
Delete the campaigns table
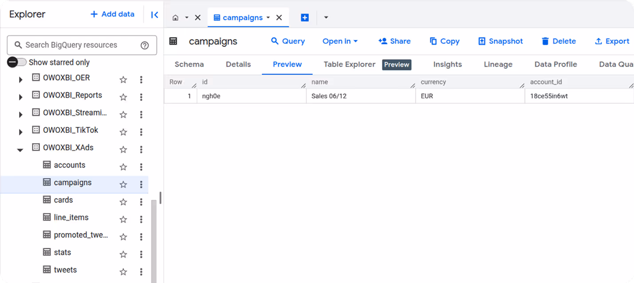[x=559, y=41]
